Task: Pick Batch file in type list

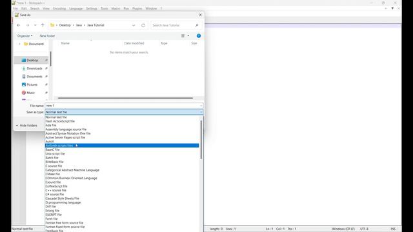Action: tap(122, 158)
